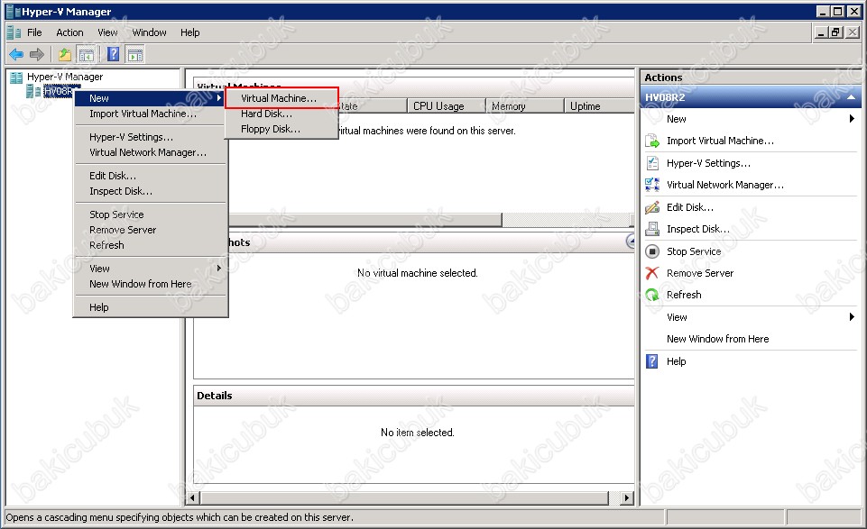The image size is (867, 529).
Task: Click the Stop Service icon in Actions
Action: (x=652, y=251)
